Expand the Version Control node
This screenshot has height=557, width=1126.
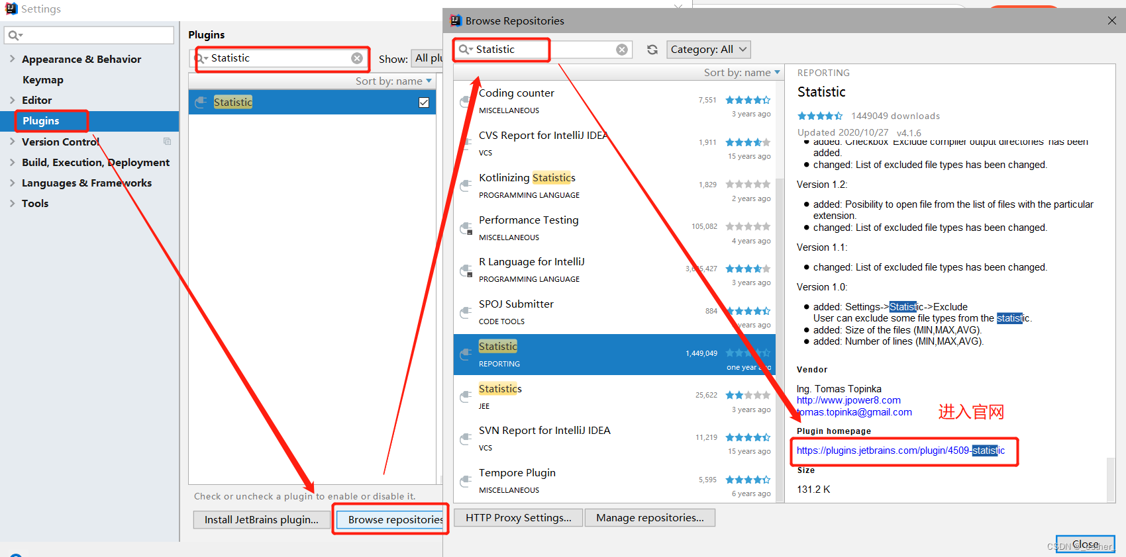[x=12, y=142]
